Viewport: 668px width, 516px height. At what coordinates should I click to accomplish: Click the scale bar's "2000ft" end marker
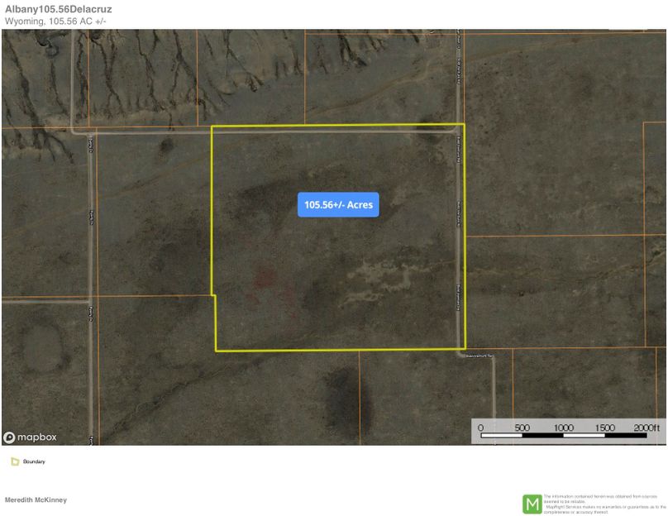point(644,428)
